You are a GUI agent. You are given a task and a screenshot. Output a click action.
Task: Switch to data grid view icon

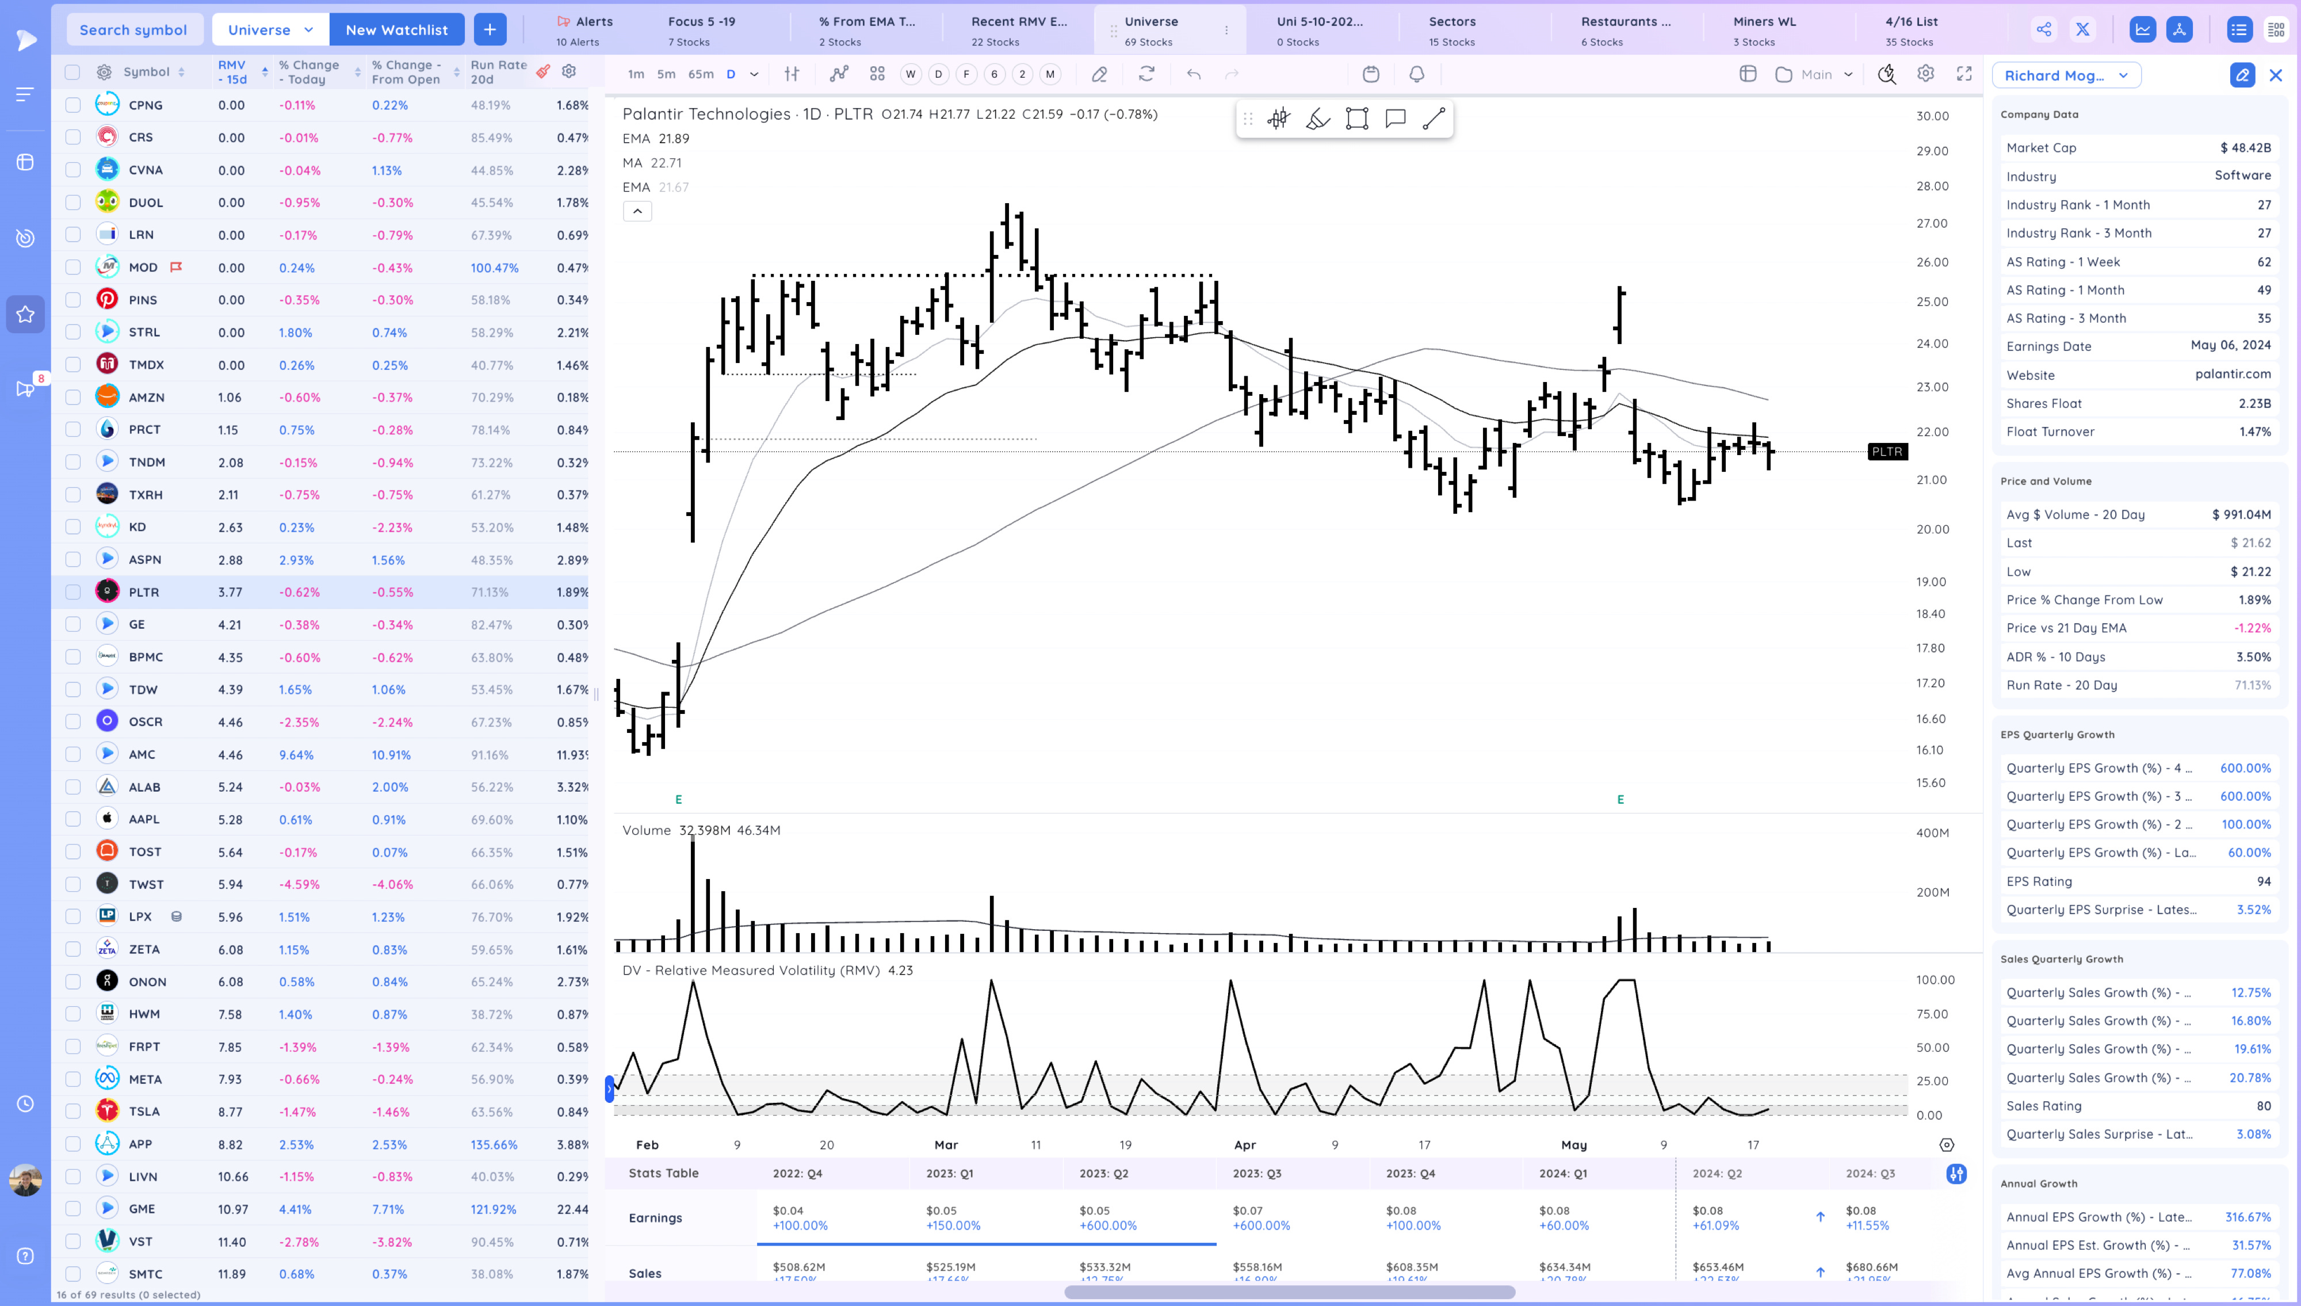point(2276,29)
